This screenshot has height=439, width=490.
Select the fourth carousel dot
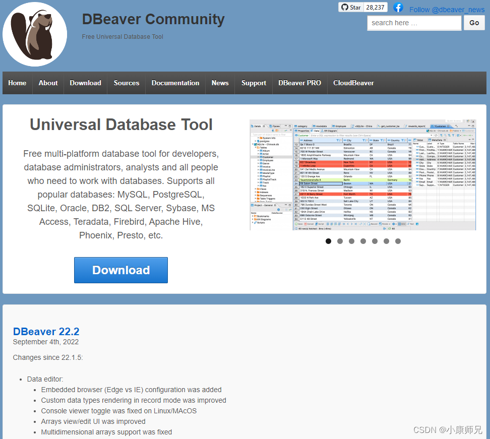(363, 241)
